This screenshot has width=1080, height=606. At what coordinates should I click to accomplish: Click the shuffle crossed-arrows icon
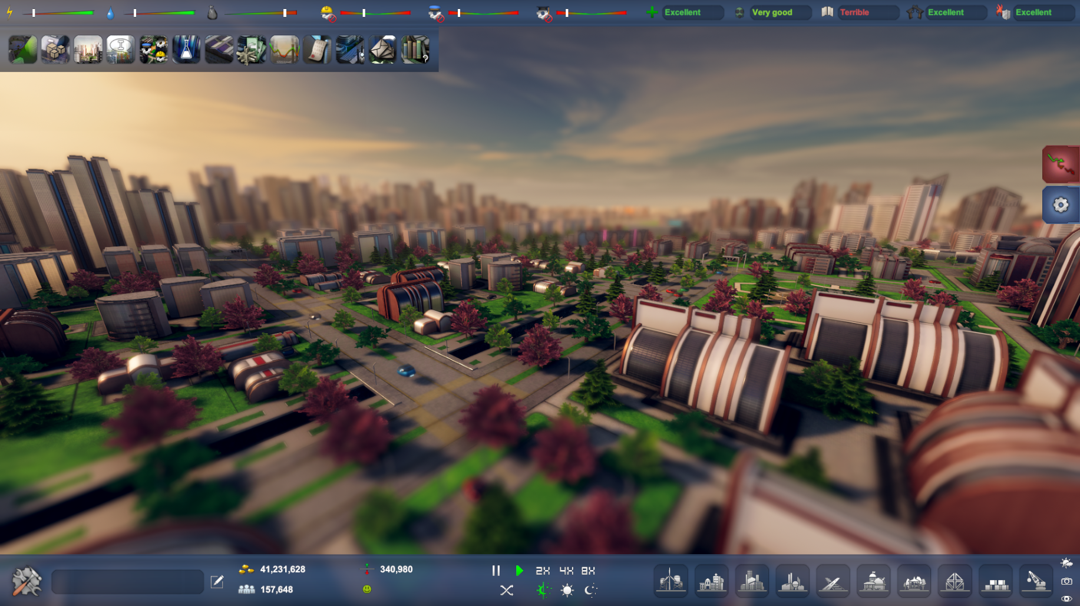click(x=507, y=590)
